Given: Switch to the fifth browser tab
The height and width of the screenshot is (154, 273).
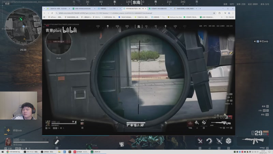Looking at the screenshot, I should coord(159,8).
